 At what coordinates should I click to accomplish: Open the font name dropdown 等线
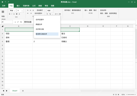point(13,11)
